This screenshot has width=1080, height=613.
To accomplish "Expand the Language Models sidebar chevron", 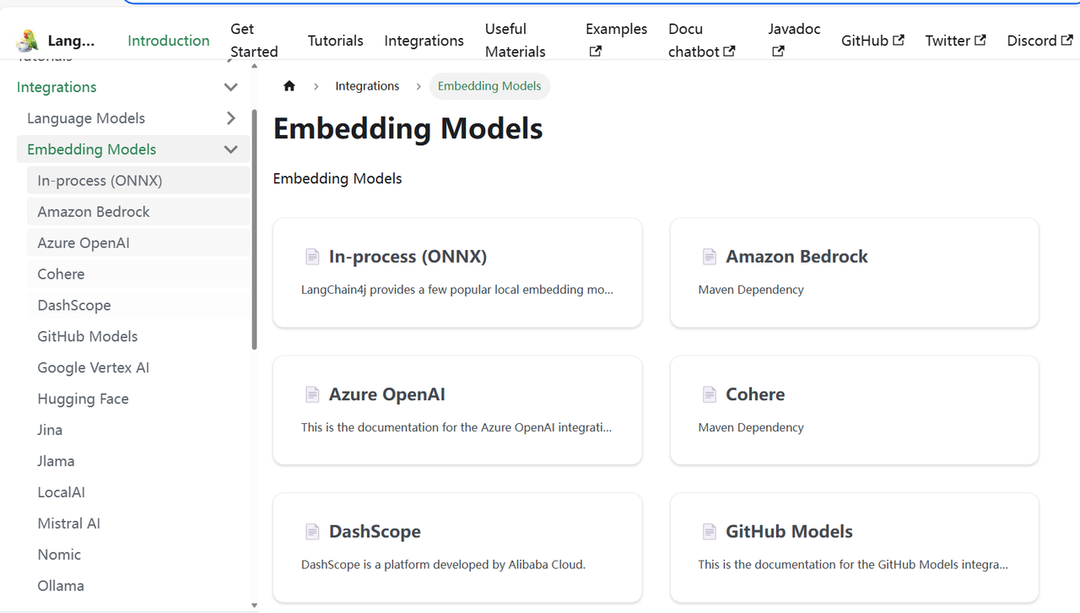I will pos(230,118).
